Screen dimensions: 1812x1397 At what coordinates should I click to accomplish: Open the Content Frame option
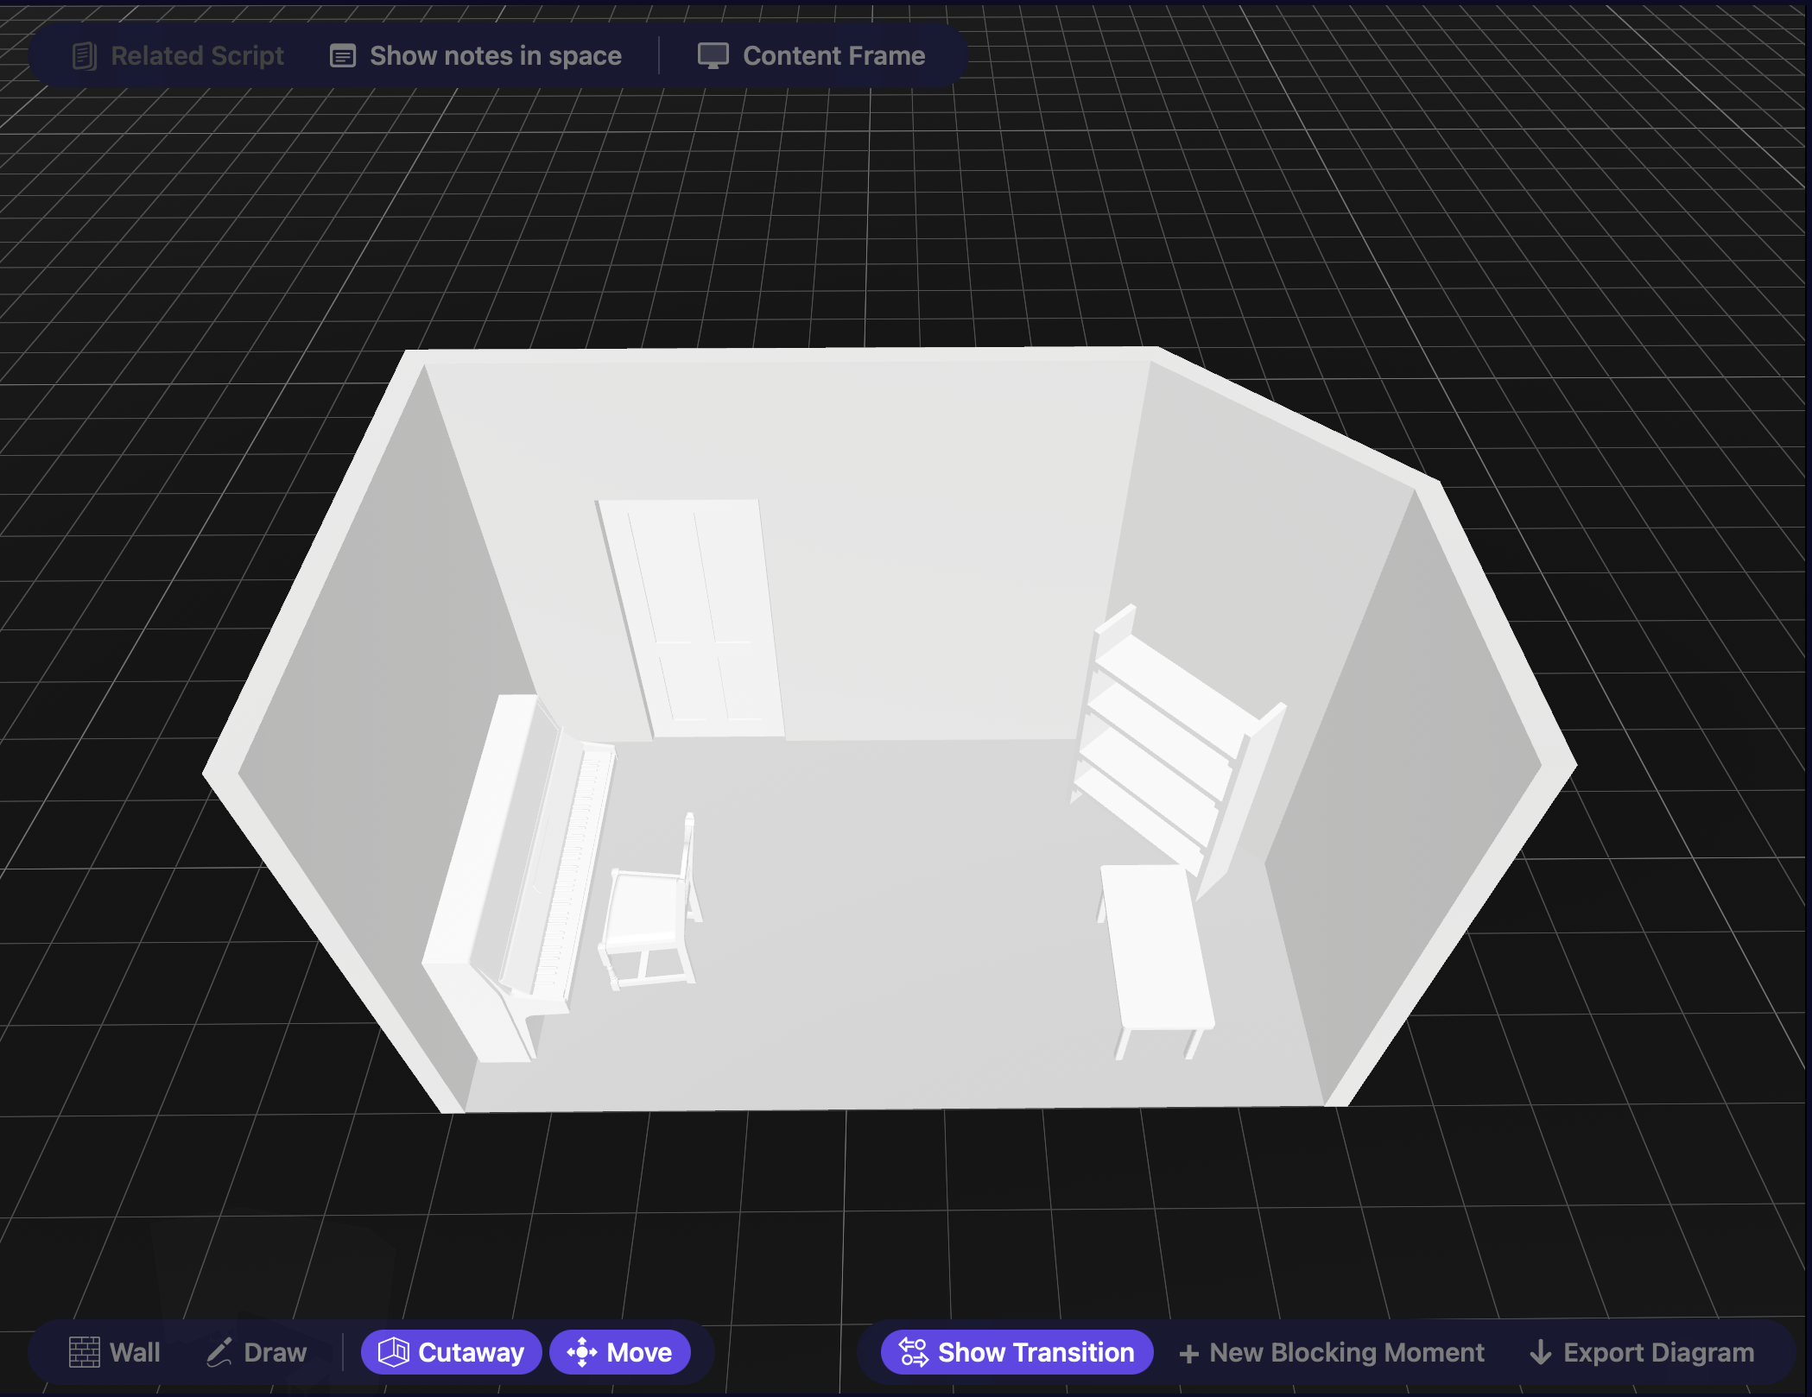click(812, 56)
